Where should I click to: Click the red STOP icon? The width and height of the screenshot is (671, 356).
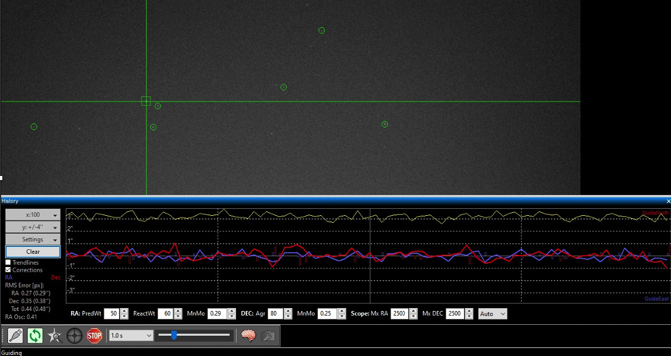[94, 335]
